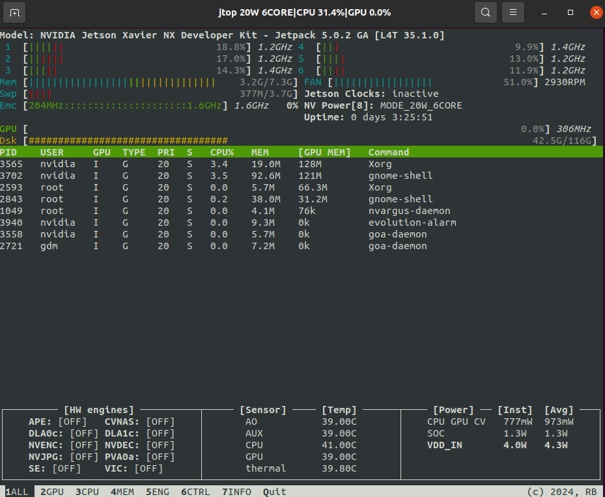Switch to the 1ALL tab

coord(17,492)
